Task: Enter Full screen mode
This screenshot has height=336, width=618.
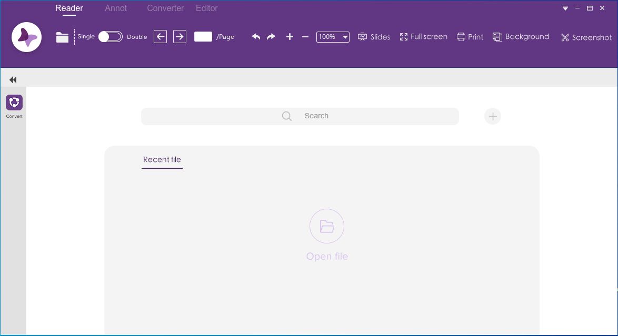Action: pyautogui.click(x=423, y=37)
